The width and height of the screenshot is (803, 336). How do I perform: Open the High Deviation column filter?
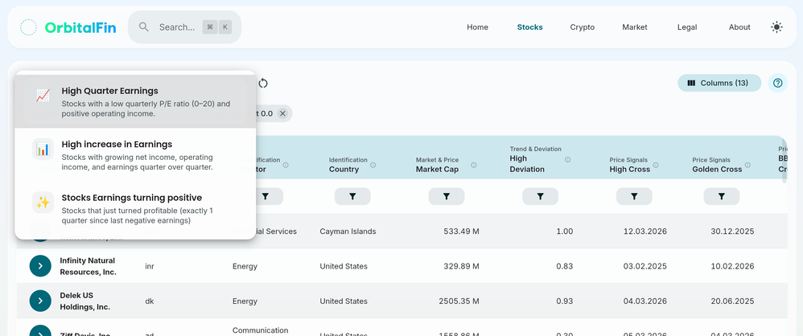[x=540, y=196]
